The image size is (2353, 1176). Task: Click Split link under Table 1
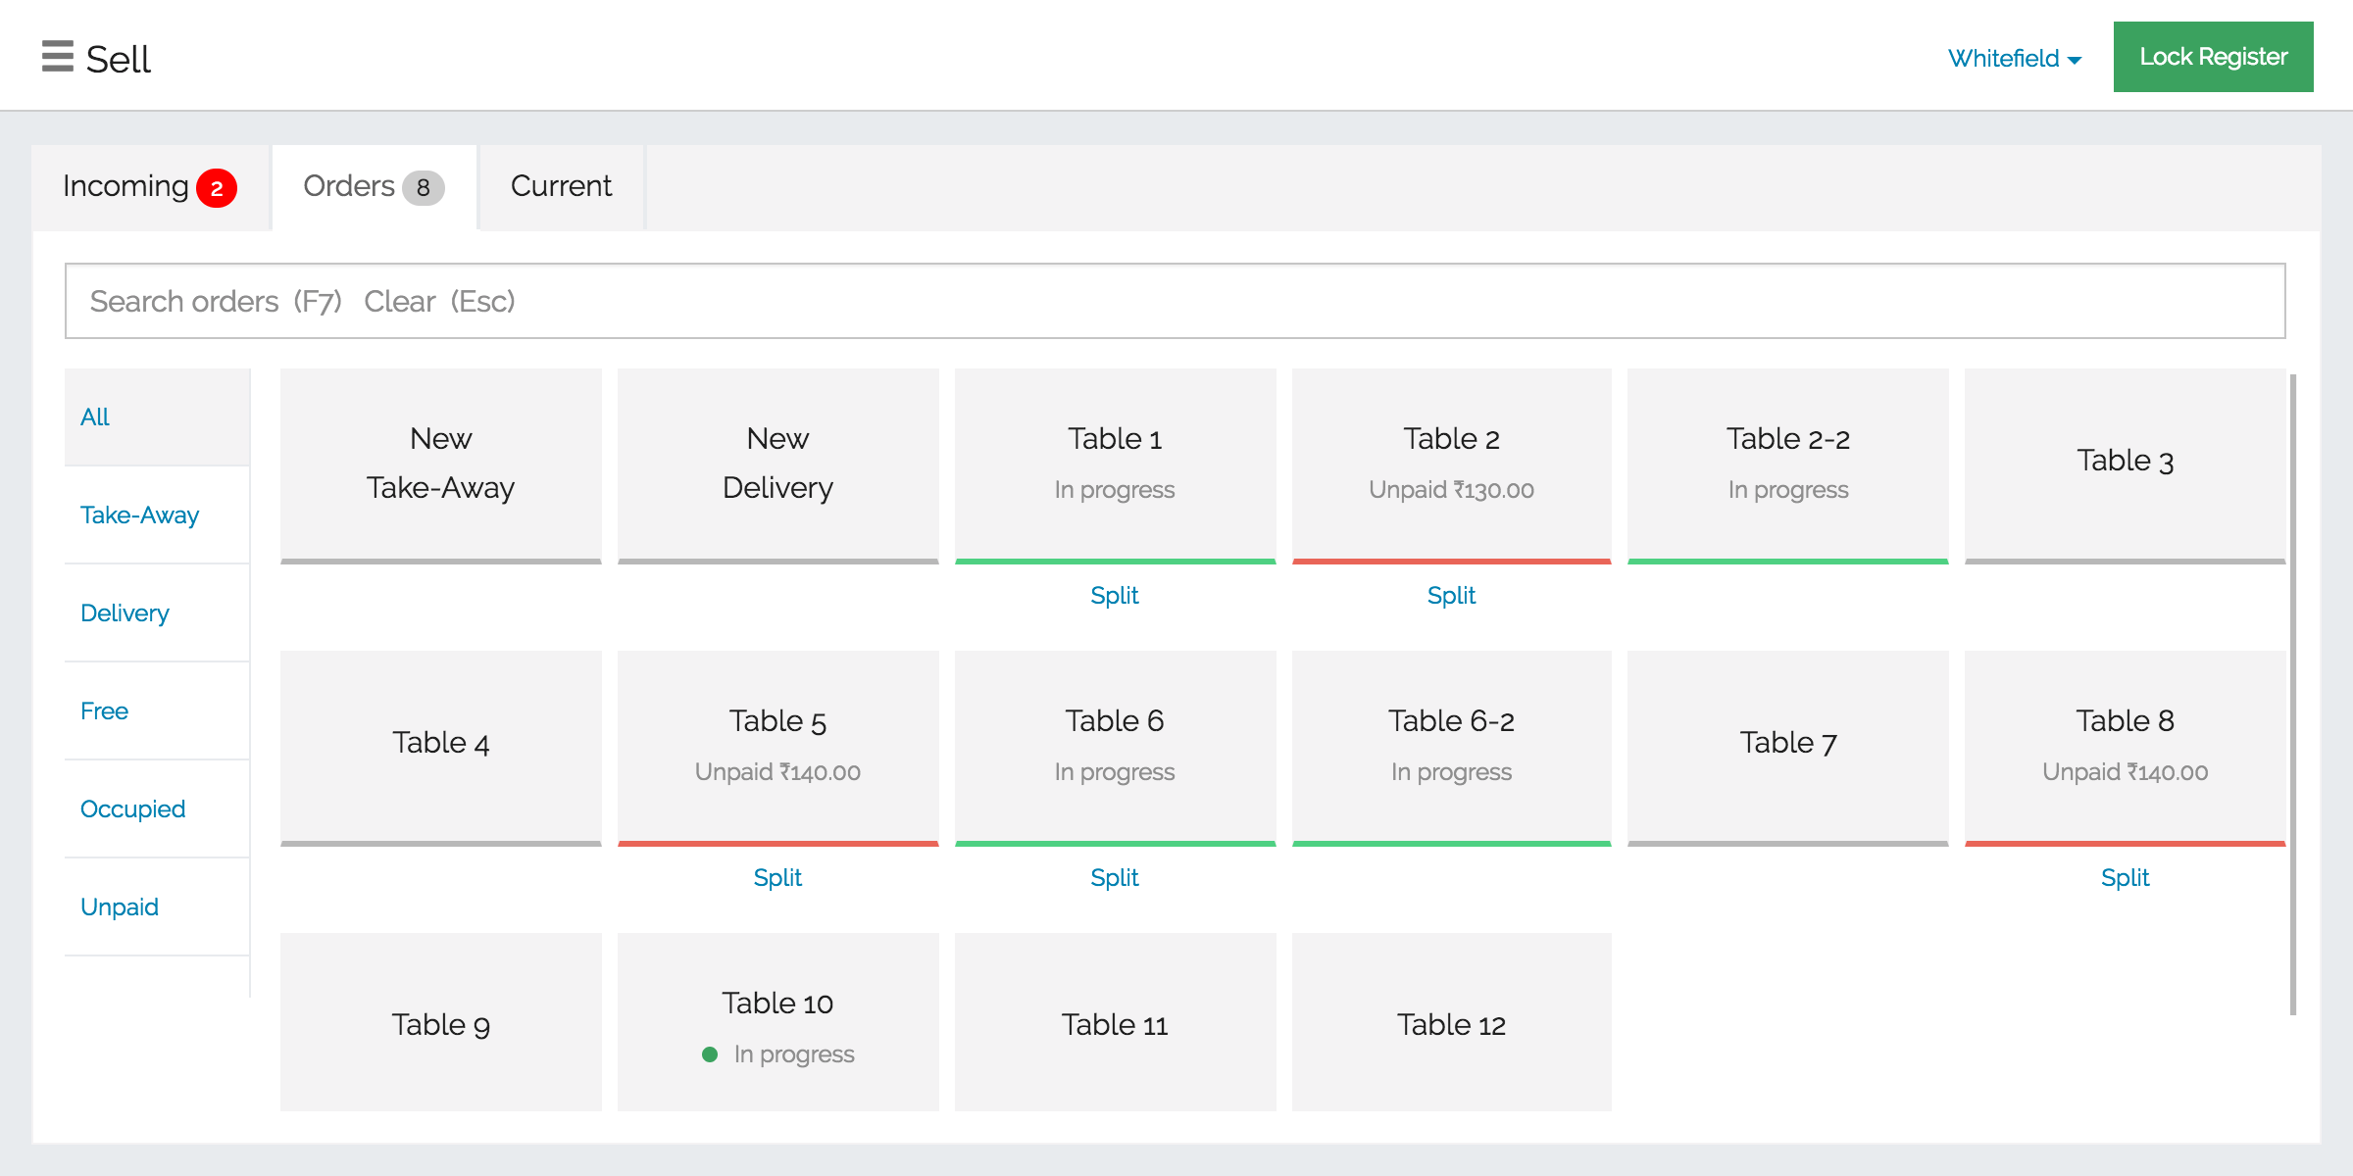click(x=1115, y=596)
